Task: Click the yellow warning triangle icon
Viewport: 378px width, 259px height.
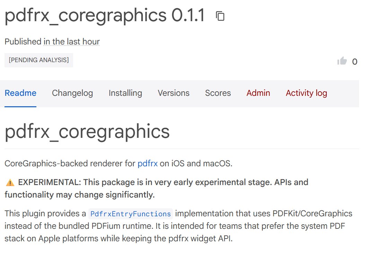Action: coord(10,183)
